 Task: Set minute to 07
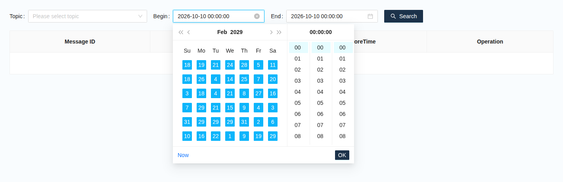320,125
